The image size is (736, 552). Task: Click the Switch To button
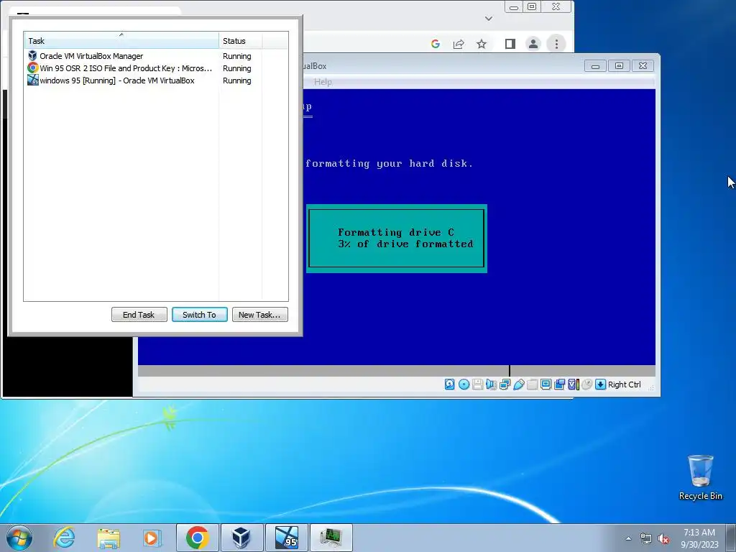(x=200, y=315)
